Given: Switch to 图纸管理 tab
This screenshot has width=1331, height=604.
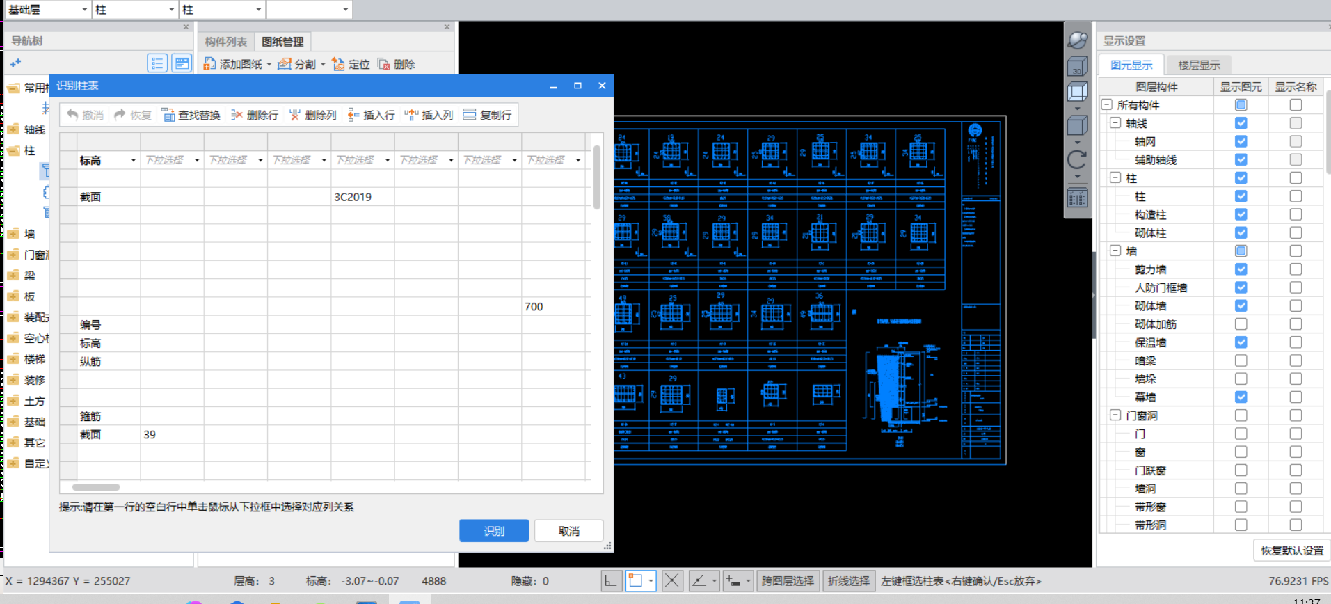Looking at the screenshot, I should (282, 42).
